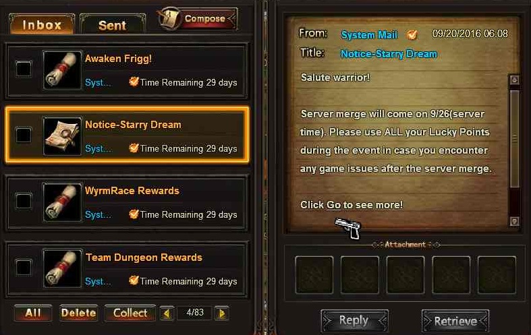Go to previous mail page arrow
The height and width of the screenshot is (335, 531).
167,313
